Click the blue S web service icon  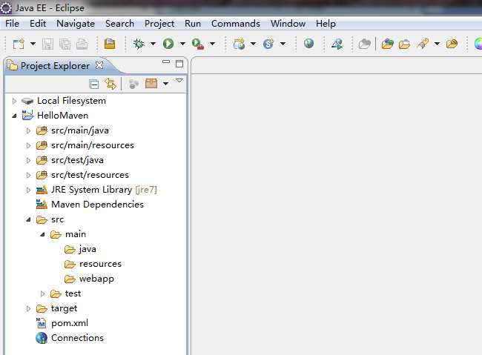click(x=268, y=44)
